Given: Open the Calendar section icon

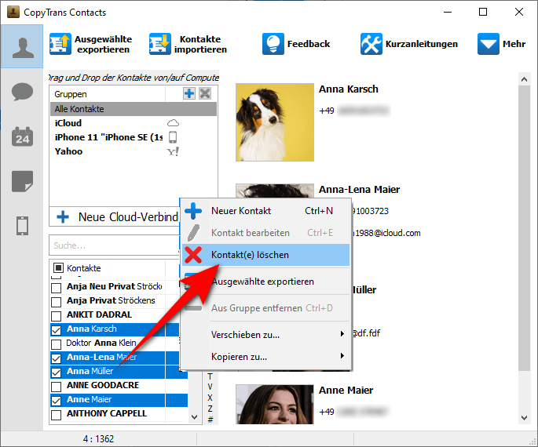Looking at the screenshot, I should pyautogui.click(x=22, y=136).
